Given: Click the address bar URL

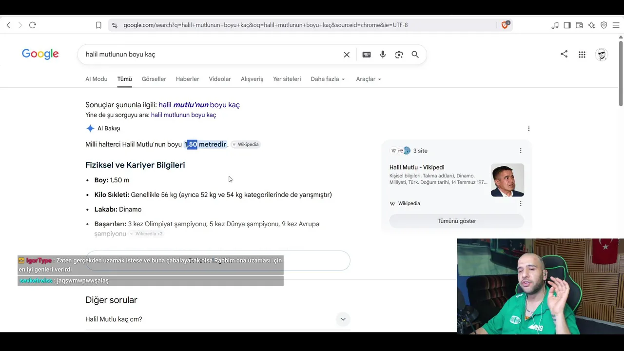Looking at the screenshot, I should (x=266, y=25).
